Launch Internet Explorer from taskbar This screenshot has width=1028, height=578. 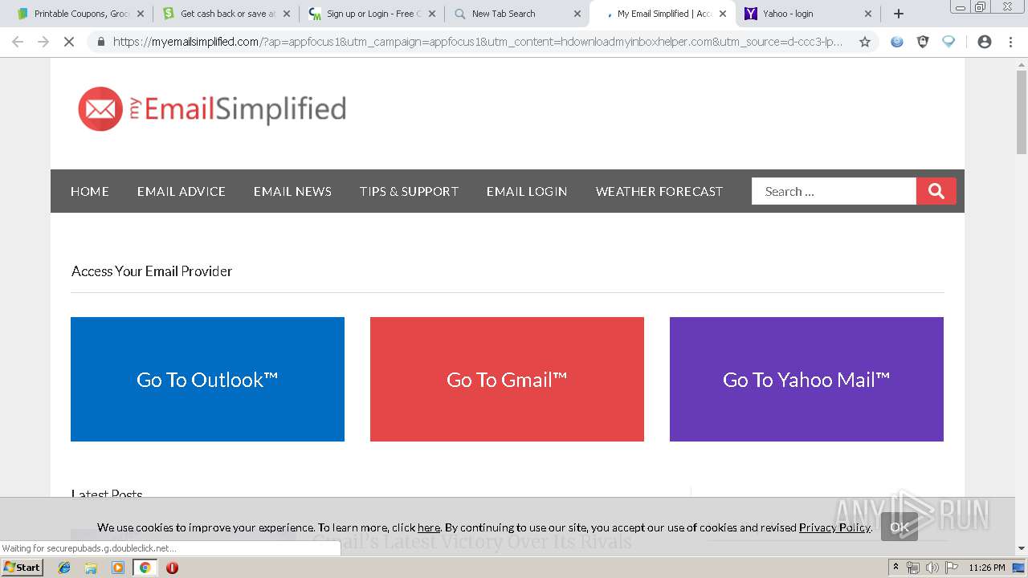(64, 568)
